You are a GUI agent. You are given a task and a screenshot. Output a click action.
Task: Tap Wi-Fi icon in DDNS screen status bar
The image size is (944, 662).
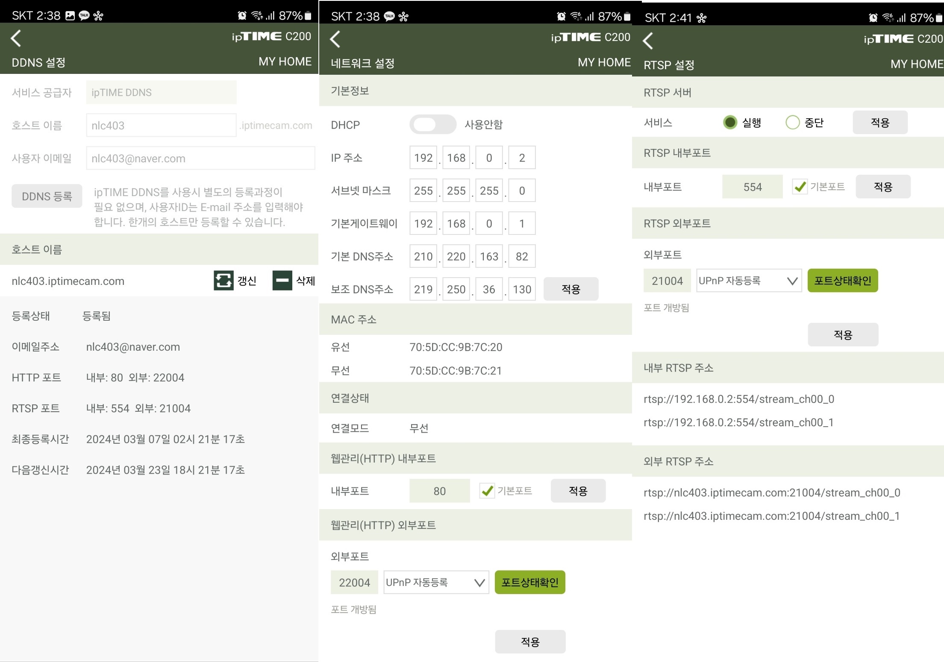click(x=257, y=16)
